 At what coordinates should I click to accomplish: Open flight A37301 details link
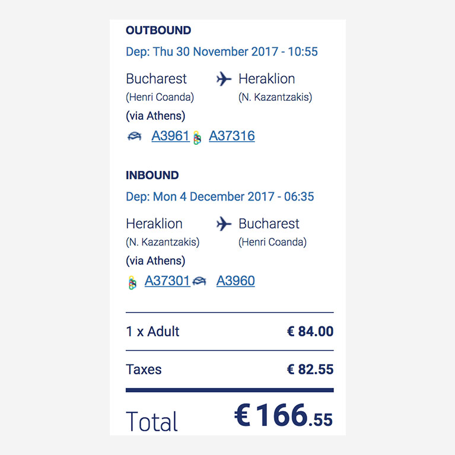(167, 281)
